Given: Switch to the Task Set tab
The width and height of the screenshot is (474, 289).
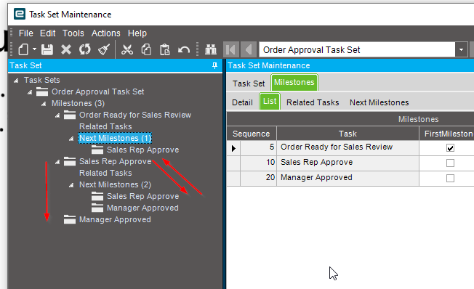Looking at the screenshot, I should pyautogui.click(x=249, y=84).
